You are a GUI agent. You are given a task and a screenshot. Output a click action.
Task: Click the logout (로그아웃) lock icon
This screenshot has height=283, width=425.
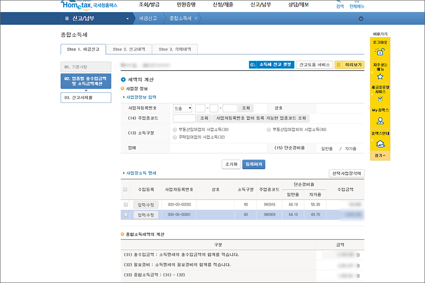380,51
